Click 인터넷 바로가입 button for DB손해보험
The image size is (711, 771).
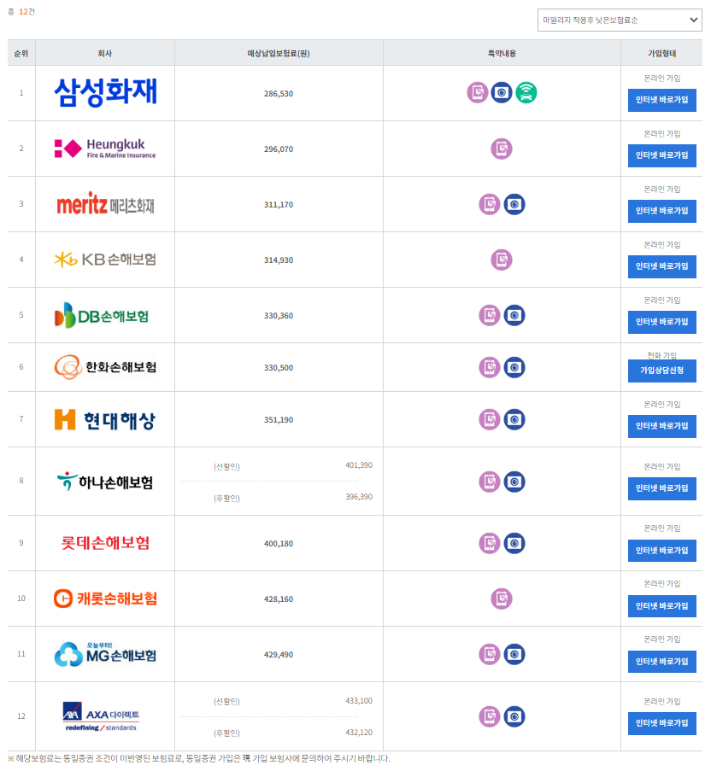coord(661,322)
